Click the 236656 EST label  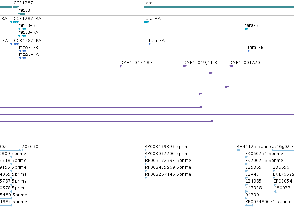(281, 167)
